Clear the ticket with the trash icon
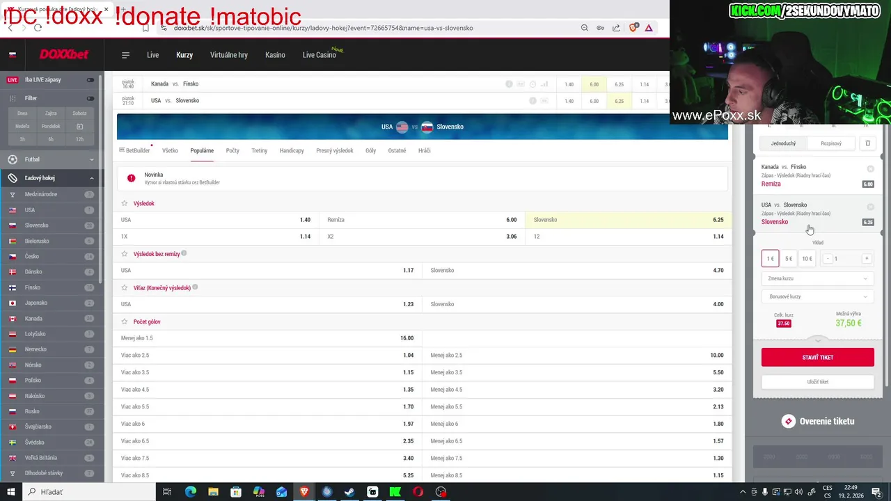Image resolution: width=891 pixels, height=501 pixels. pyautogui.click(x=867, y=143)
